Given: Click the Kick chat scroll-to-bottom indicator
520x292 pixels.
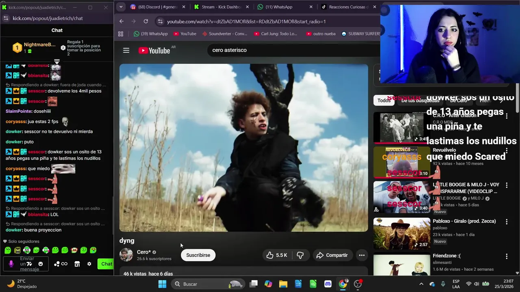Looking at the screenshot, I should pyautogui.click(x=57, y=62).
